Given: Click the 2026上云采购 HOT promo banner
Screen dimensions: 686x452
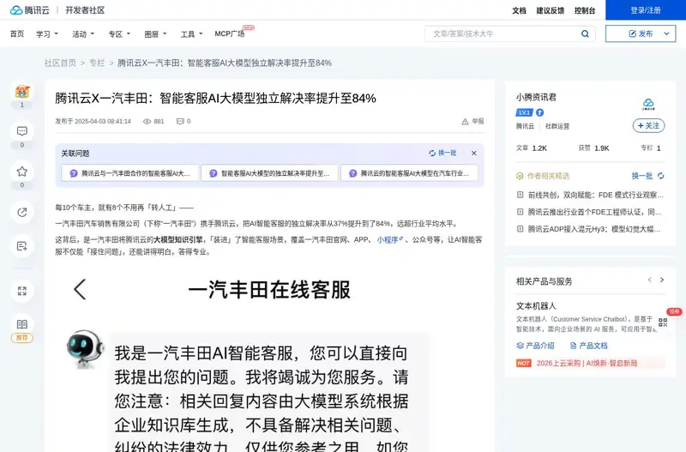Looking at the screenshot, I should [590, 363].
